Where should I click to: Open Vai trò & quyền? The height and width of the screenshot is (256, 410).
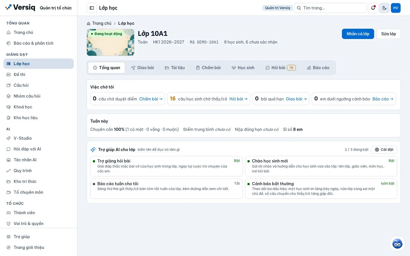(38, 224)
